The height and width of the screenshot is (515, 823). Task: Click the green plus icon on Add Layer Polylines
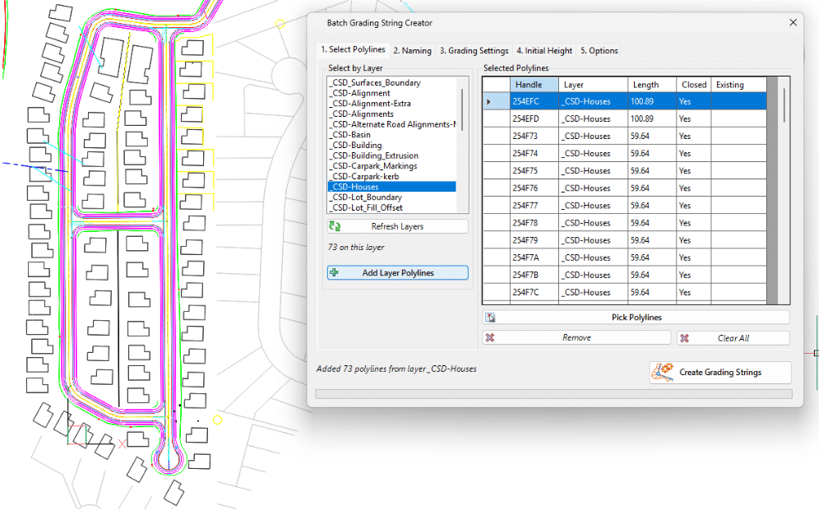click(334, 272)
